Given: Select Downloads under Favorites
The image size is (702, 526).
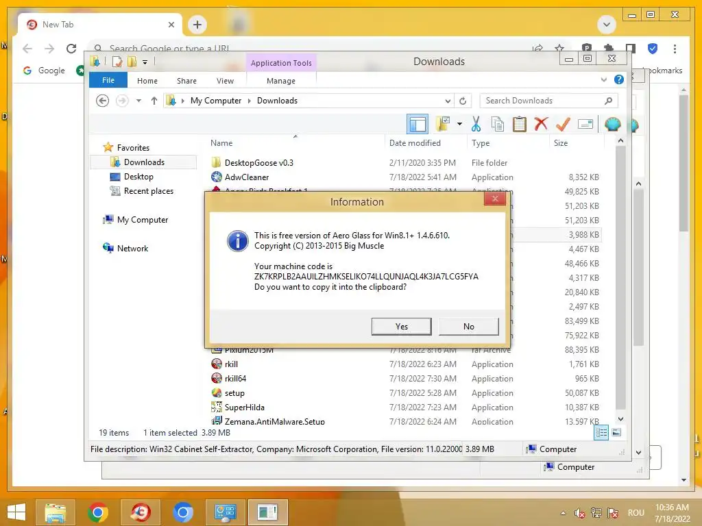Looking at the screenshot, I should pyautogui.click(x=144, y=162).
